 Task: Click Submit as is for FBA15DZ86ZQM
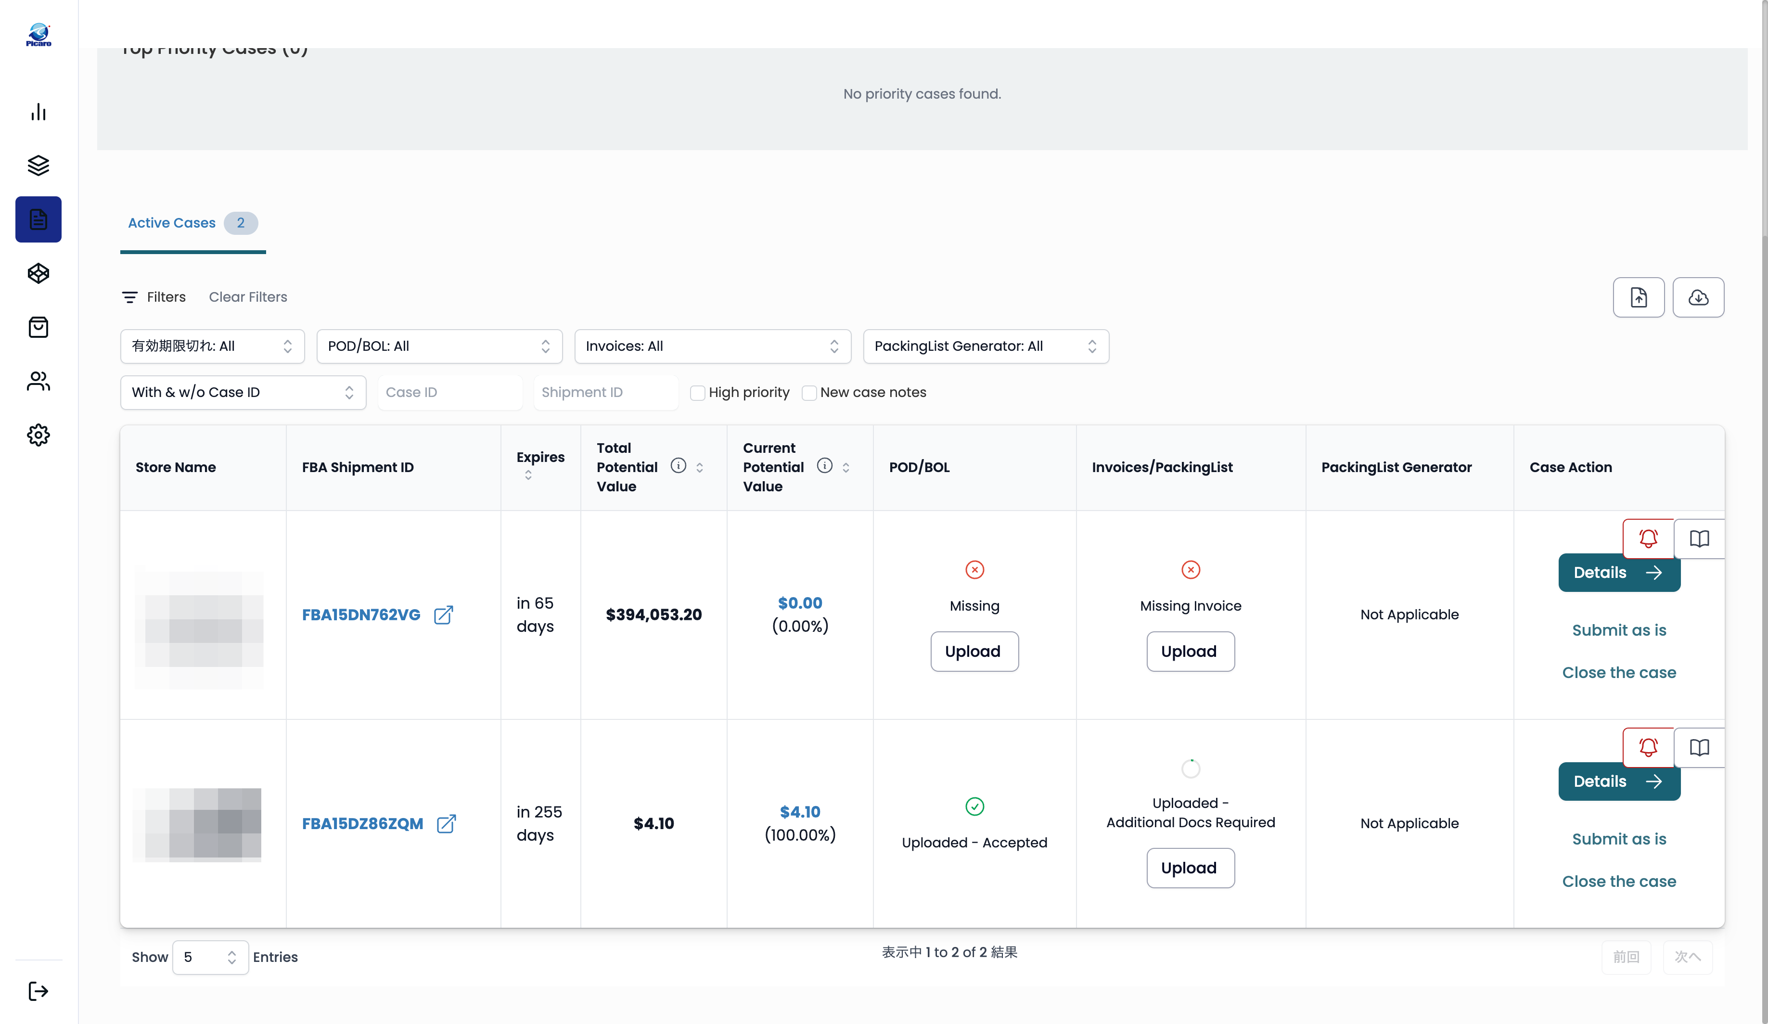[1619, 840]
